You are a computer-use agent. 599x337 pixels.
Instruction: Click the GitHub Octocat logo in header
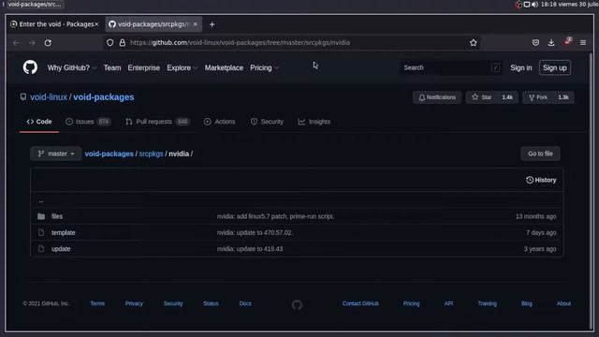pyautogui.click(x=30, y=67)
